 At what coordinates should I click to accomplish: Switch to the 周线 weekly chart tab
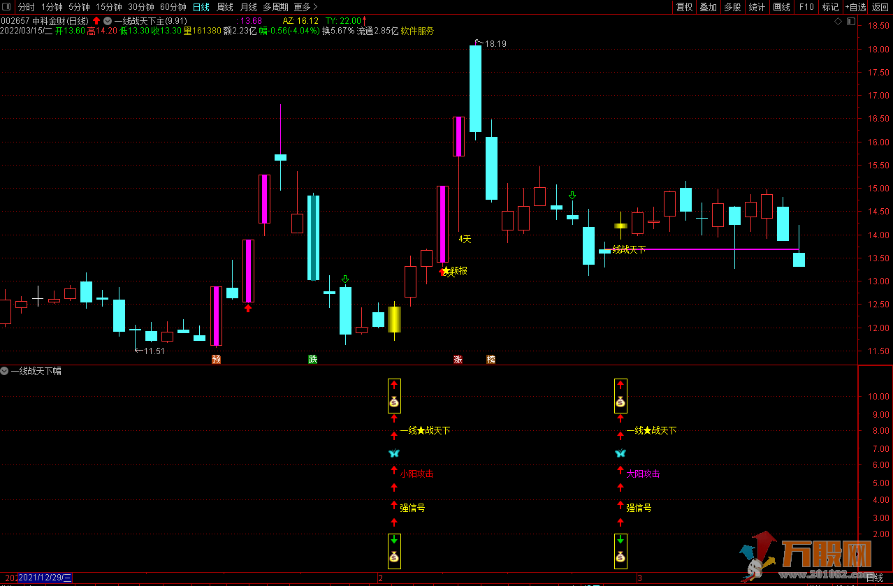(225, 7)
